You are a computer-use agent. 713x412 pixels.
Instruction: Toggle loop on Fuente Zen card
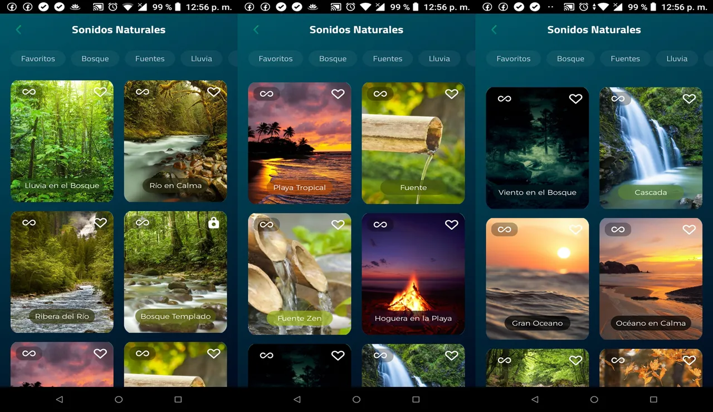267,225
